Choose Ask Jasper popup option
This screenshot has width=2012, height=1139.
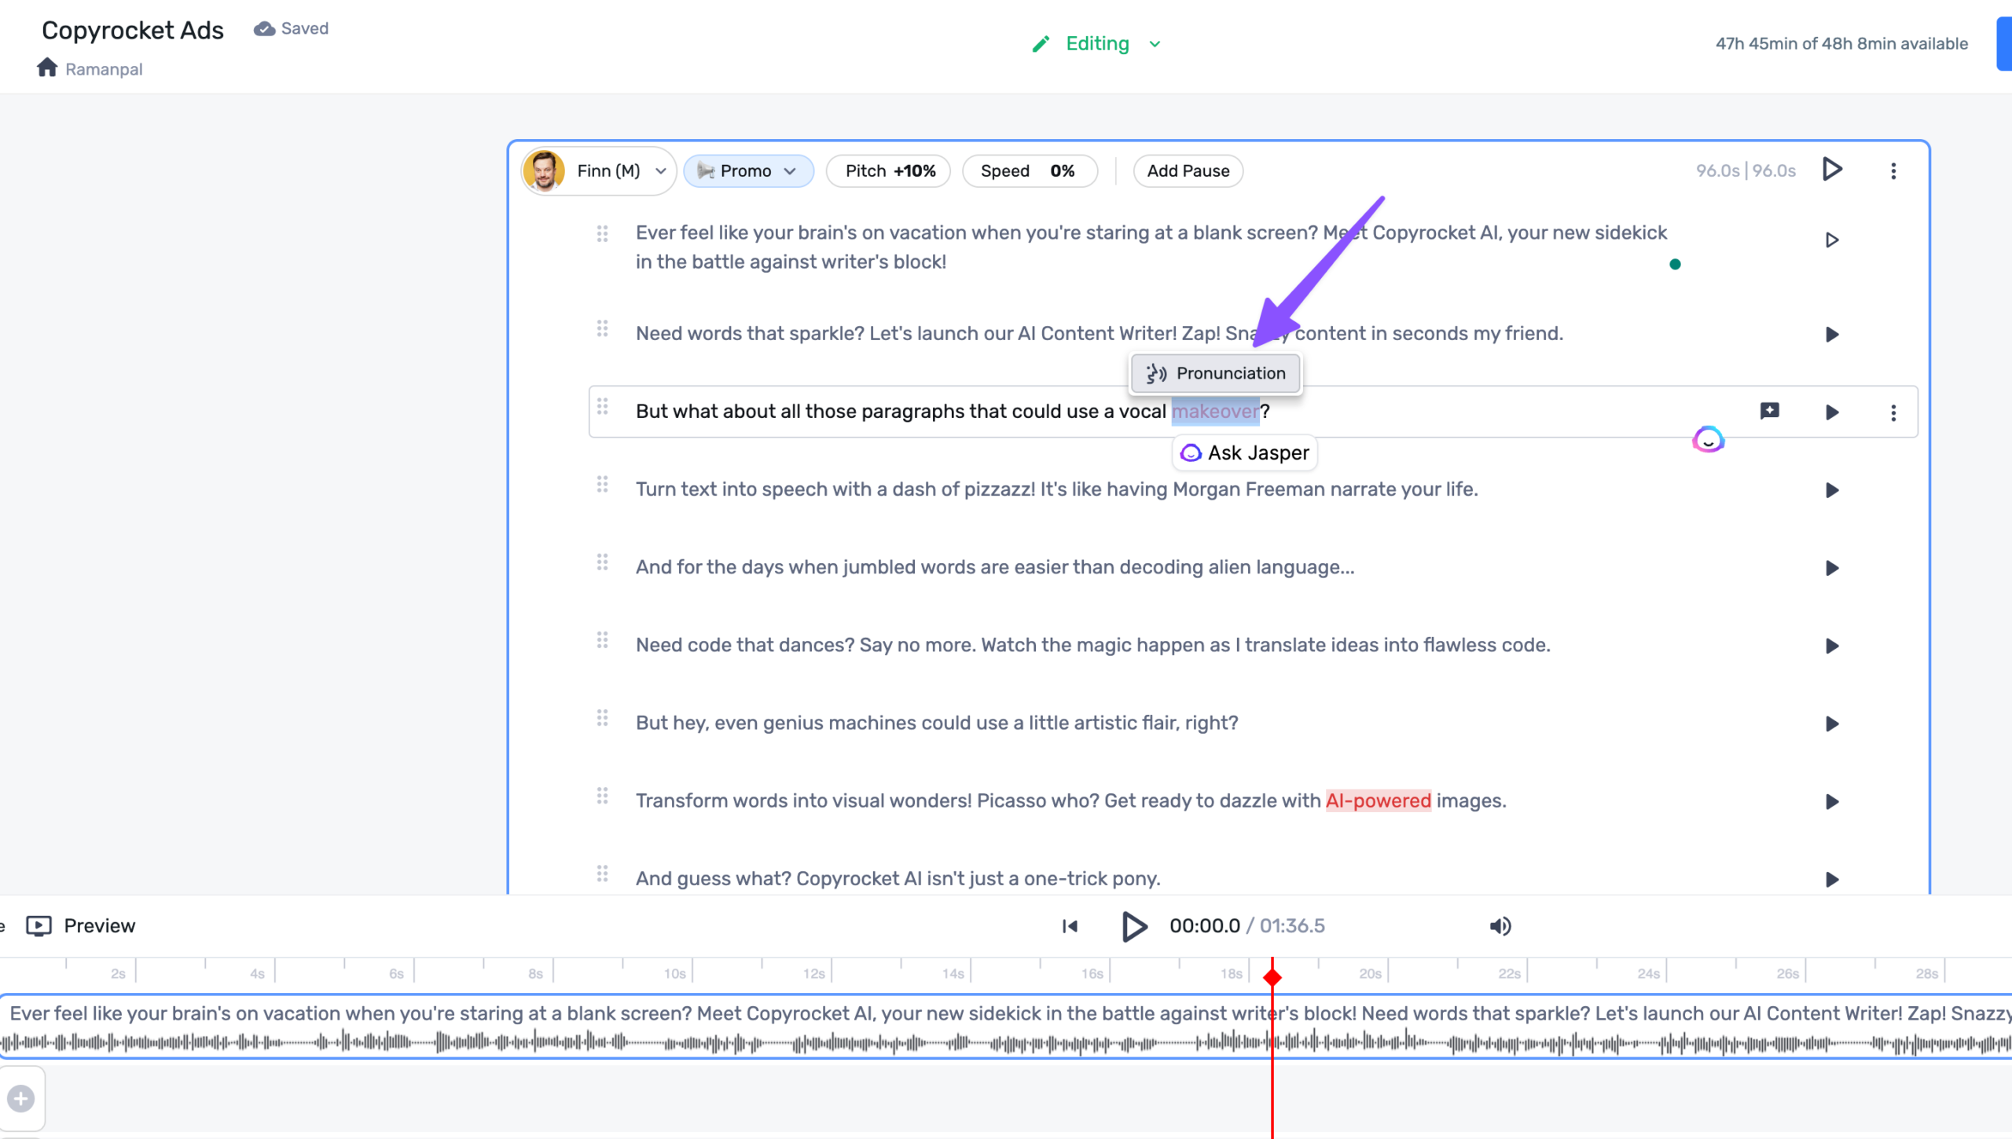(1245, 453)
